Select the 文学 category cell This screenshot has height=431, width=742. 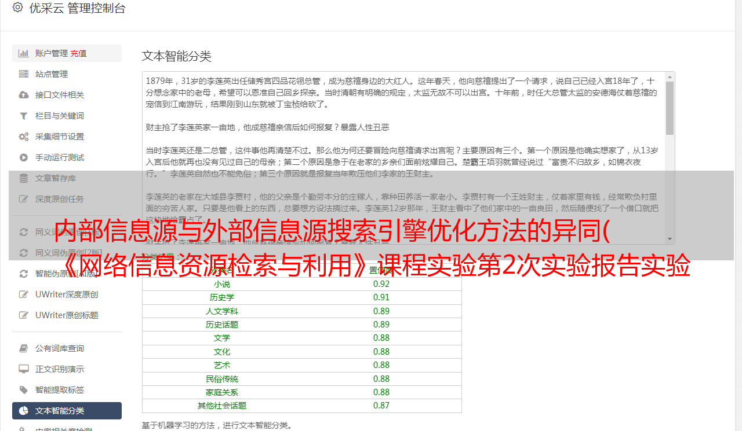222,338
